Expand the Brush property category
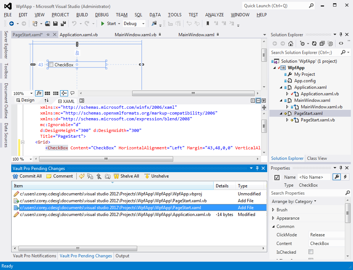Viewport: 353px width, 270px height. tap(273, 210)
